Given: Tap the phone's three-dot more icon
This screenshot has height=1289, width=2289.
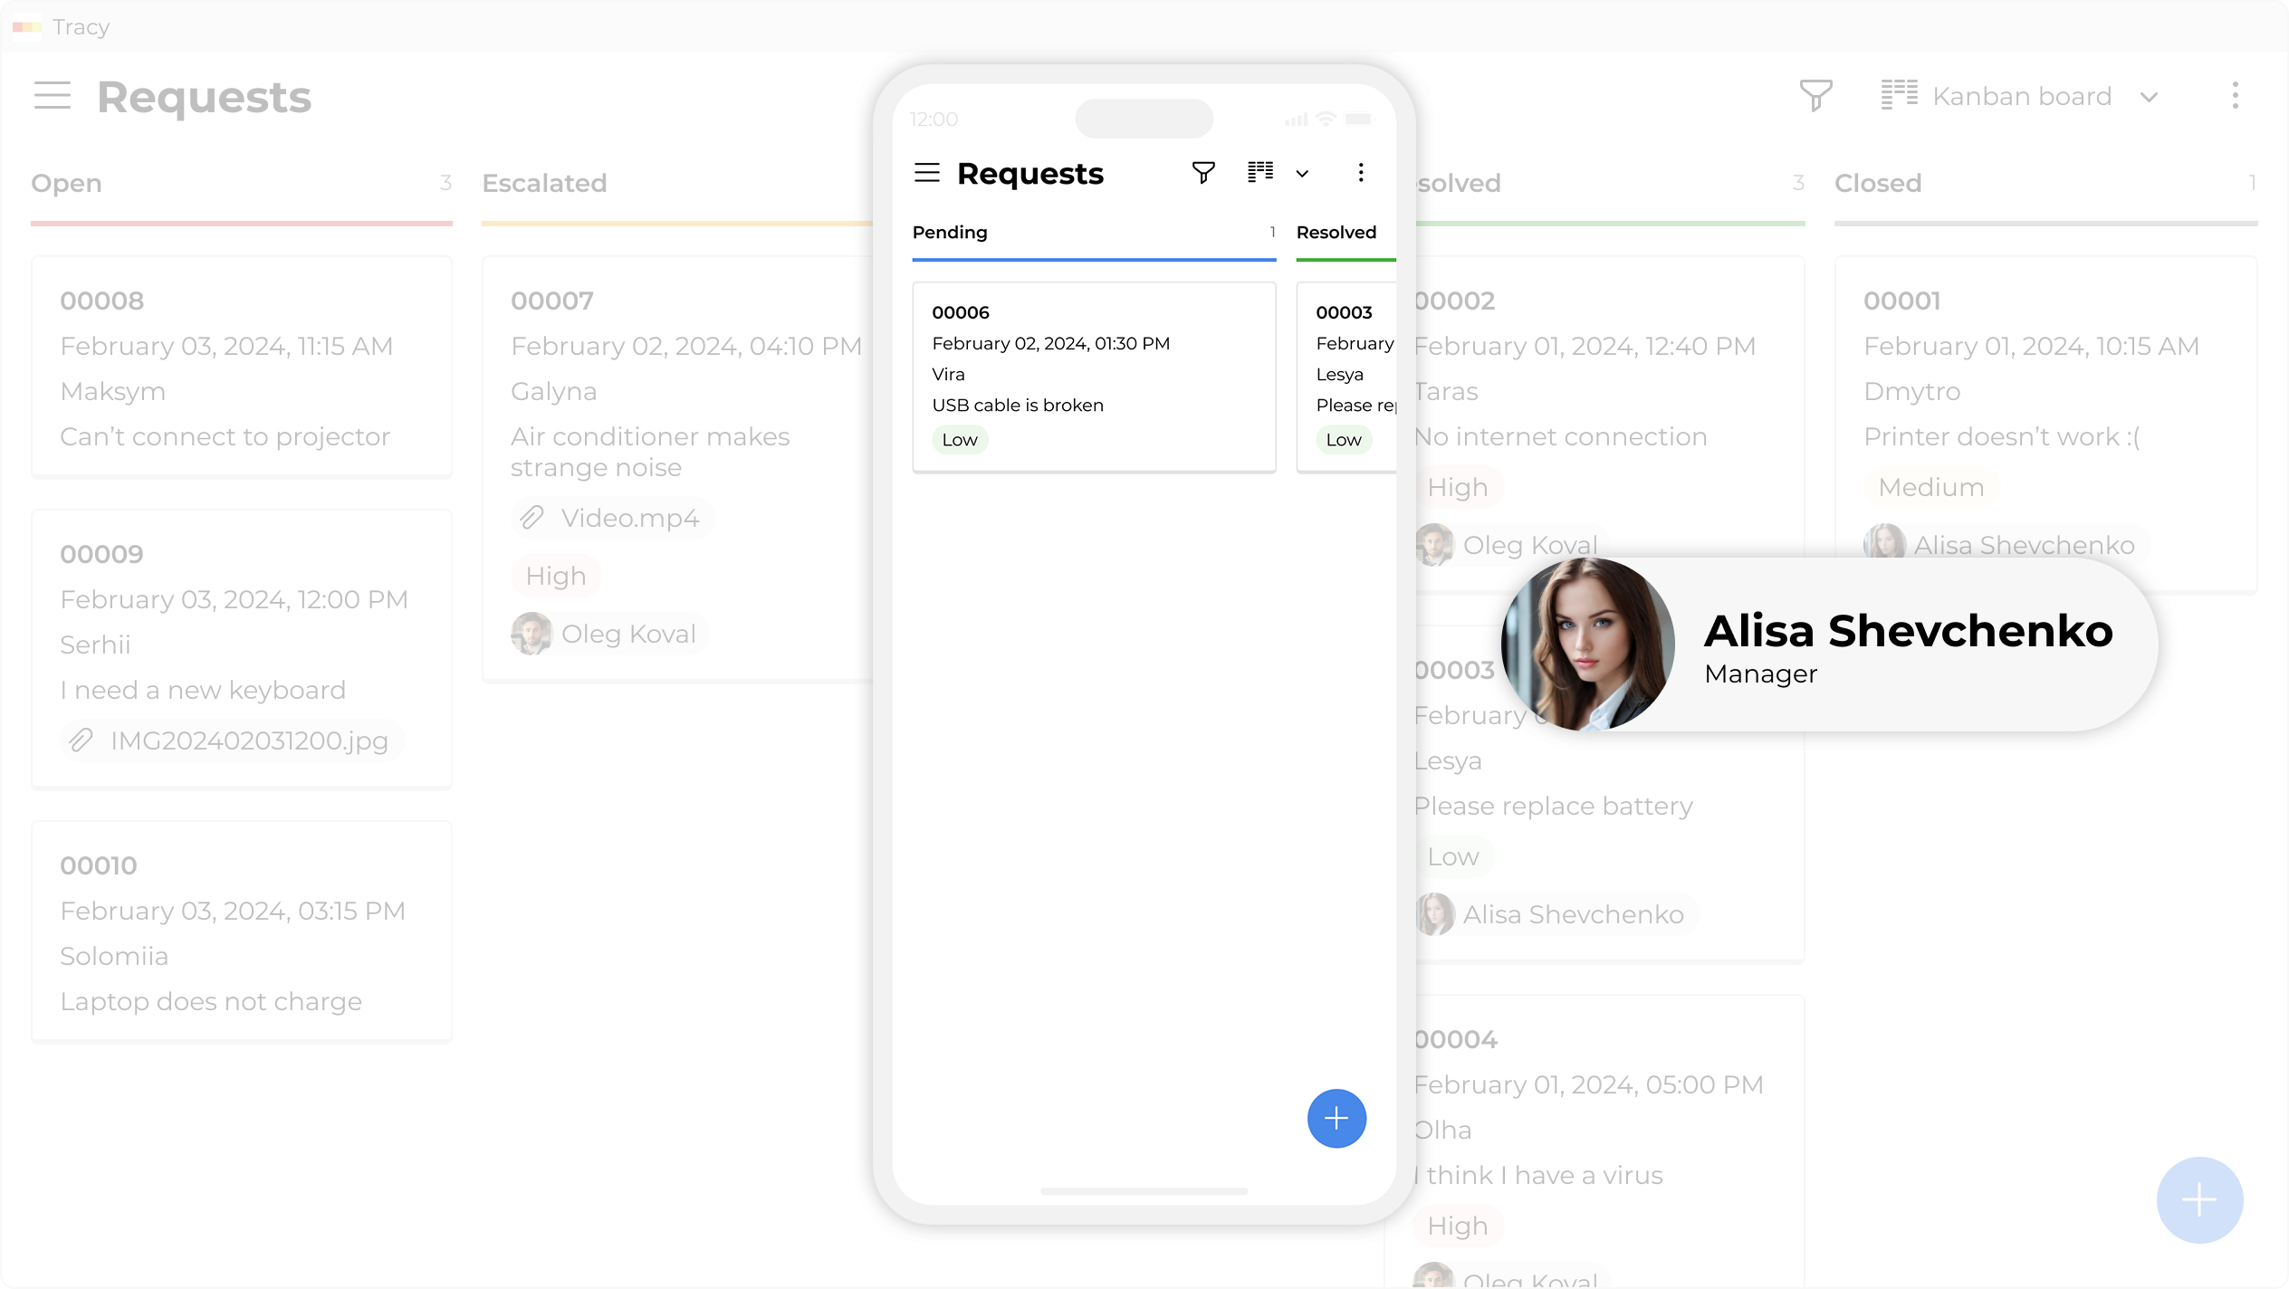Looking at the screenshot, I should coord(1360,173).
